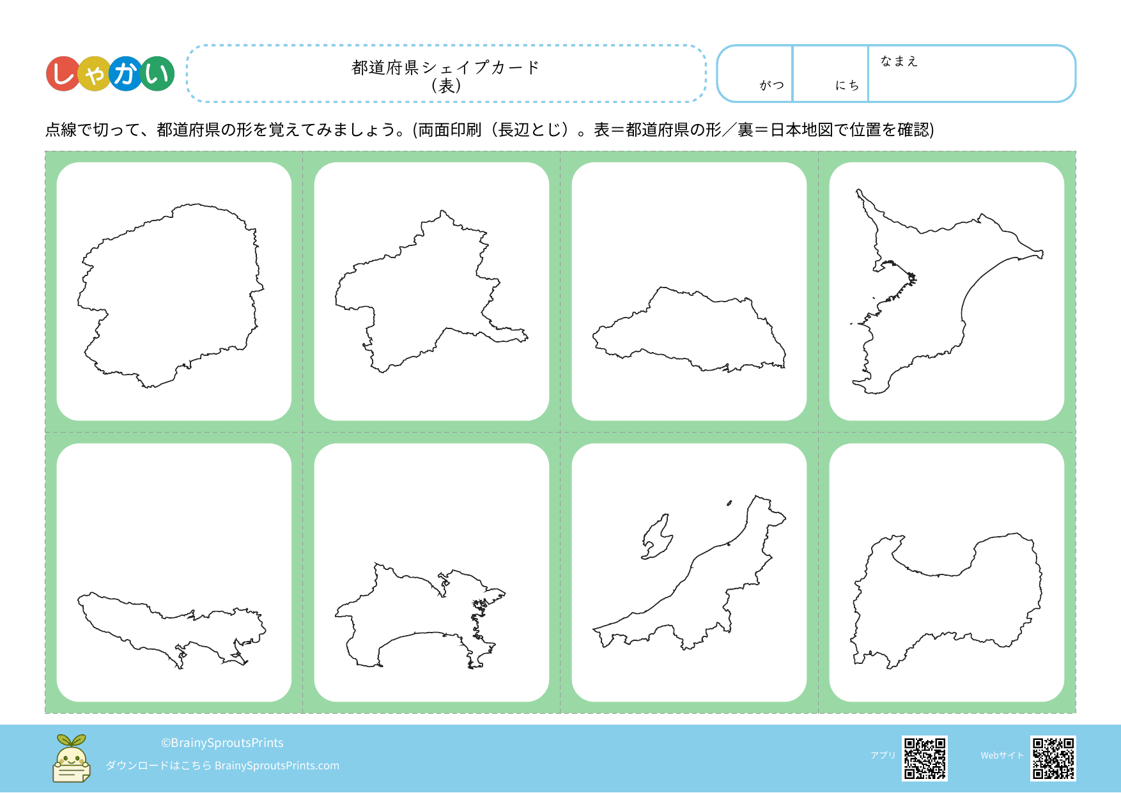Click the yellow ゃ circle in logo
This screenshot has width=1121, height=793.
pos(94,74)
